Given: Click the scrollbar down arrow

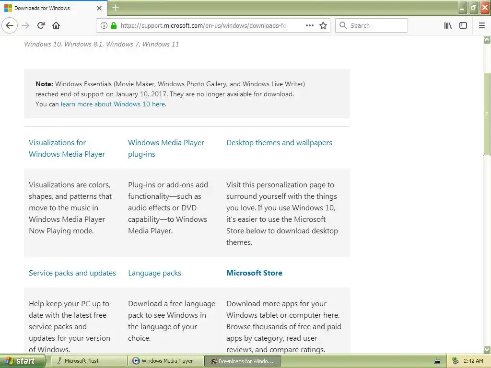Looking at the screenshot, I should tap(487, 349).
